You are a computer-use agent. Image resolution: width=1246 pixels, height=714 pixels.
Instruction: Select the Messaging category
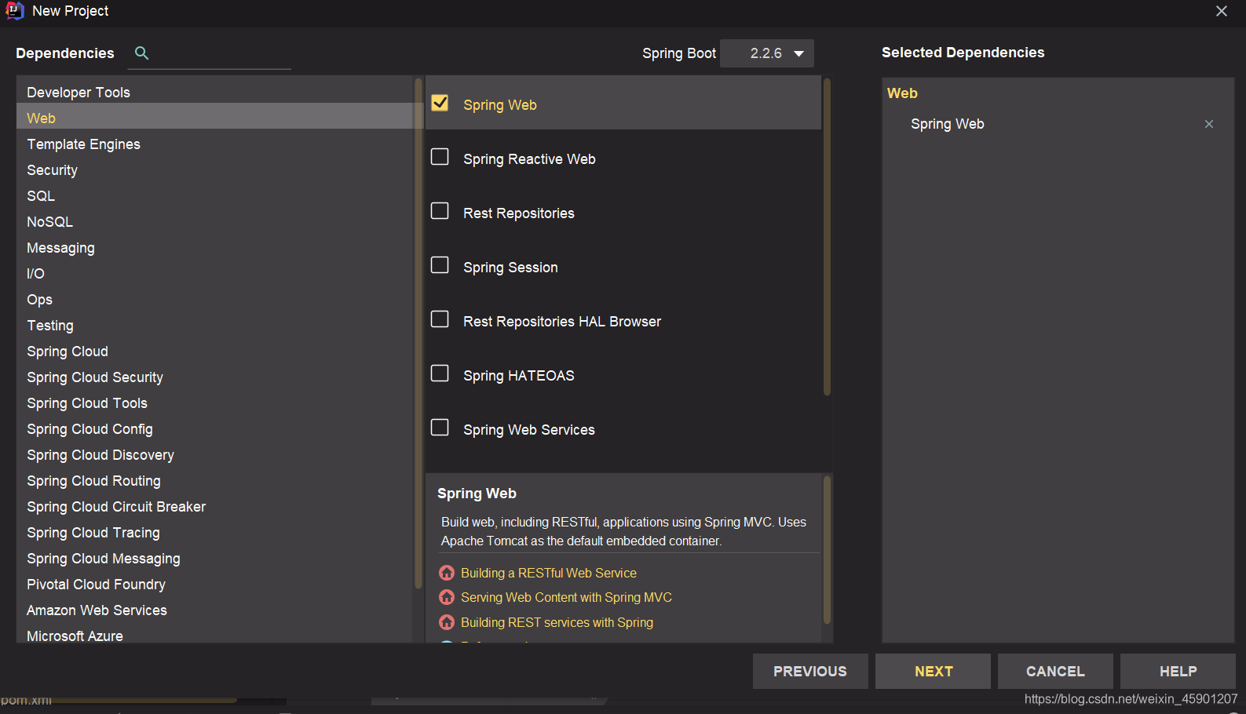click(215, 248)
